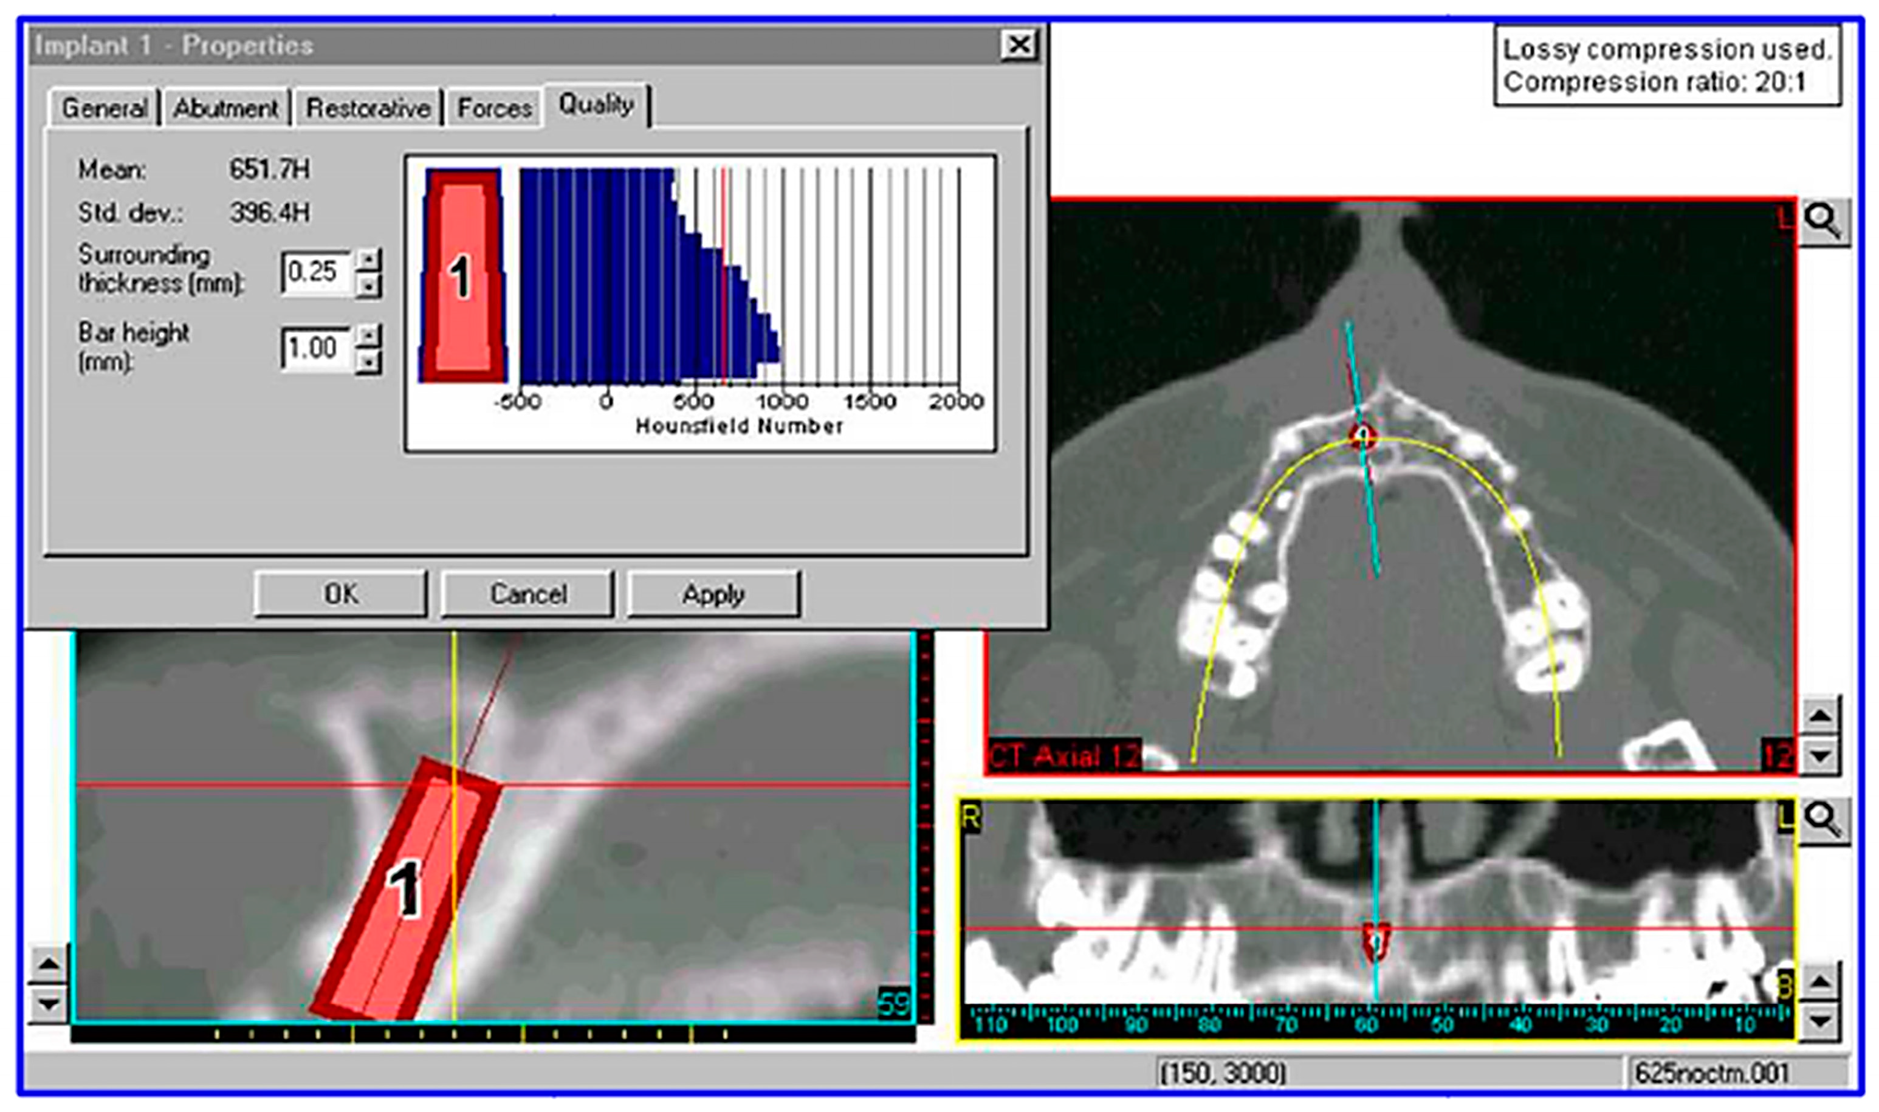This screenshot has height=1112, width=1879.
Task: Click the axial view magnifier zoom icon
Action: tap(1824, 222)
